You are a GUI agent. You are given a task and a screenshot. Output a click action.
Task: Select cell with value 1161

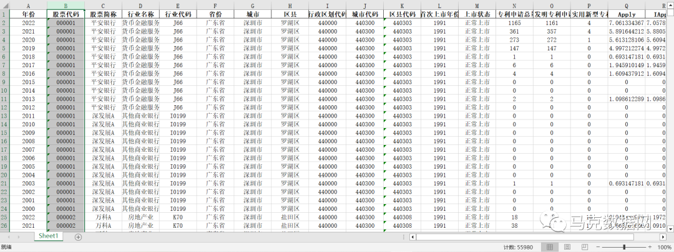[552, 22]
